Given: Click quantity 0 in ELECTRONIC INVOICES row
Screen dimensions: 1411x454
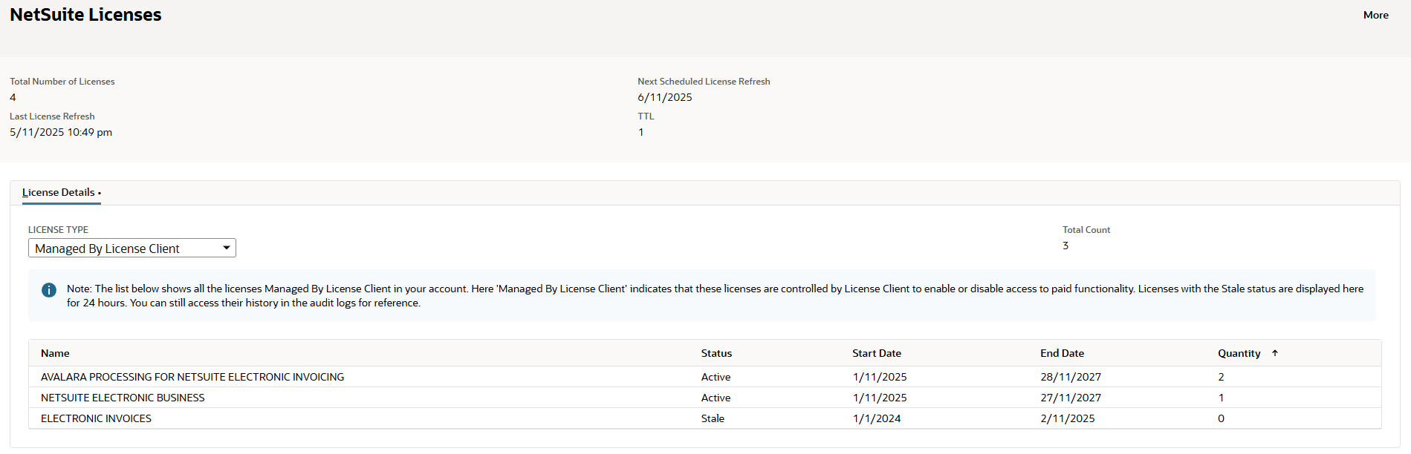Looking at the screenshot, I should pos(1221,418).
